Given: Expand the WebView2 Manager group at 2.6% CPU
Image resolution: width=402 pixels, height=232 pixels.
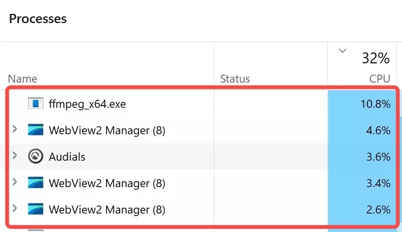Looking at the screenshot, I should pyautogui.click(x=15, y=208).
